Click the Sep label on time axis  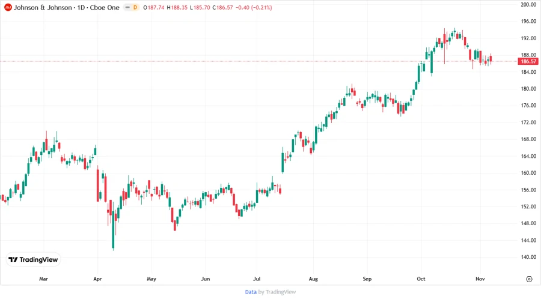[367, 279]
